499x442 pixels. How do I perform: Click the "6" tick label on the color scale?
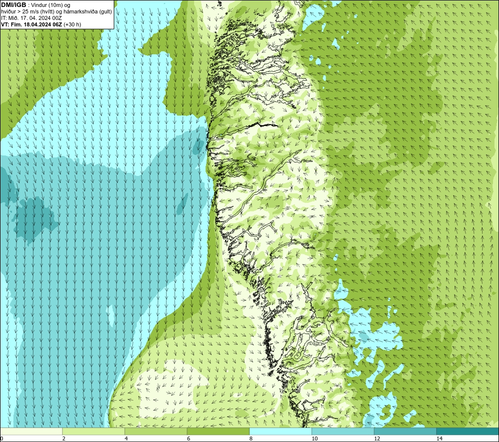point(189,439)
